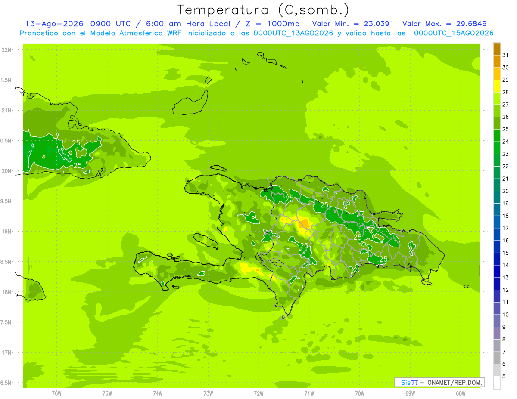Click the '9.5N' latitude axis label

6,201
